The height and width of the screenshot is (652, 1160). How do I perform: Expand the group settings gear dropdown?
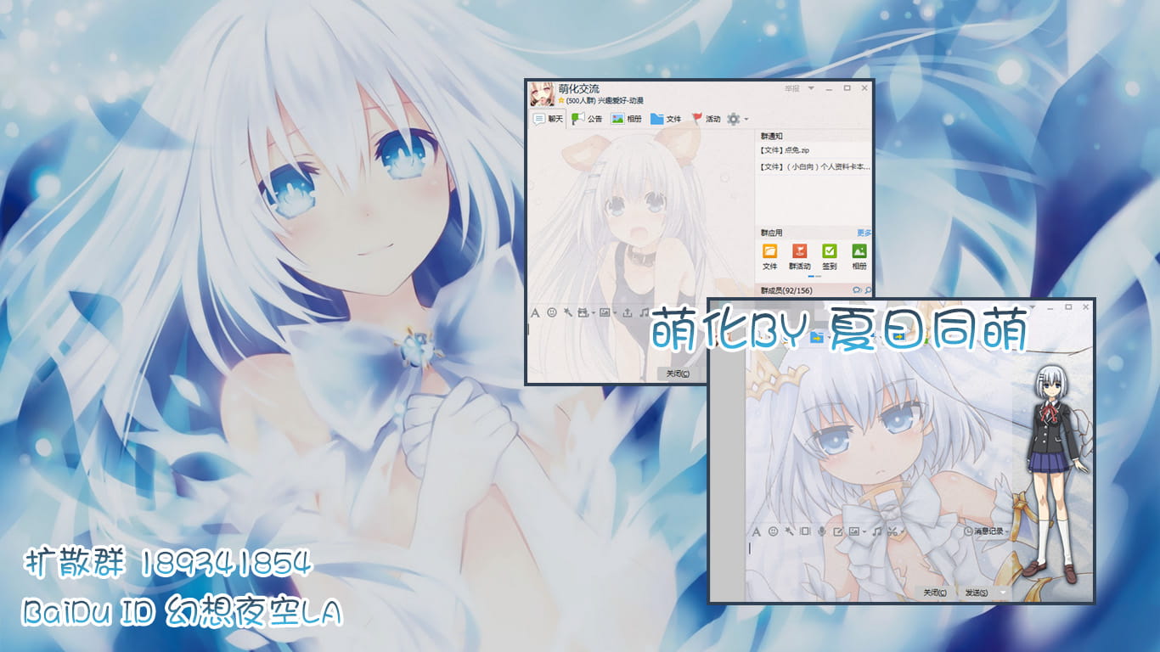coord(736,119)
